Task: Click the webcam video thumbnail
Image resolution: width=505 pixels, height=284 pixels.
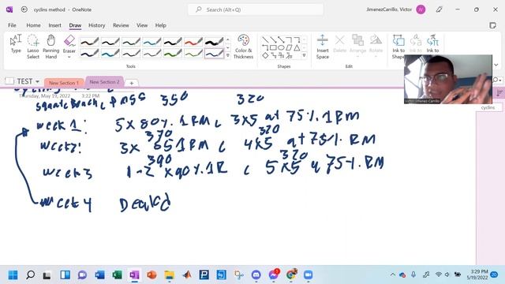Action: point(448,79)
